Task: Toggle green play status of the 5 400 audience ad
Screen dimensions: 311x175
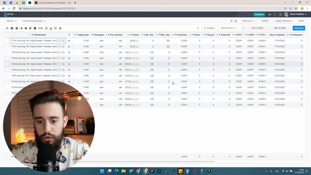Action: (x=69, y=47)
